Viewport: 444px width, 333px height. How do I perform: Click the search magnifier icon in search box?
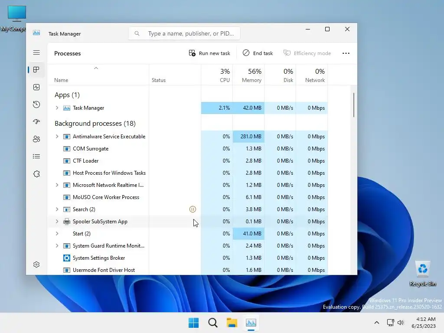(137, 33)
